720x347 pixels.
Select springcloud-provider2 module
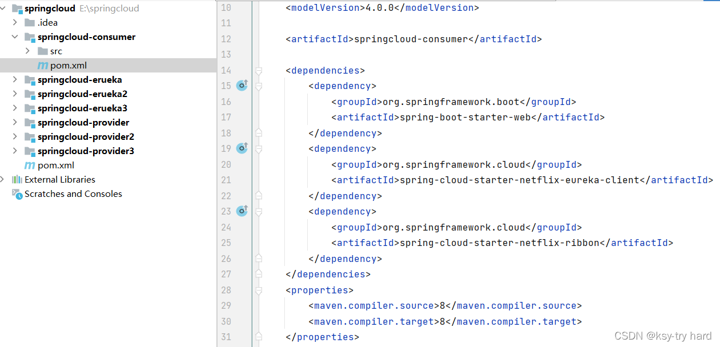[86, 137]
